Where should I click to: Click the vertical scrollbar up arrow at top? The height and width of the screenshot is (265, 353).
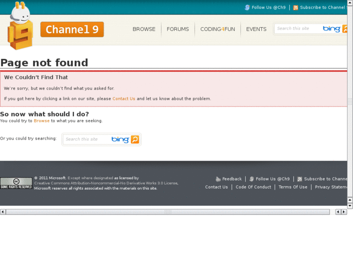pyautogui.click(x=350, y=2)
